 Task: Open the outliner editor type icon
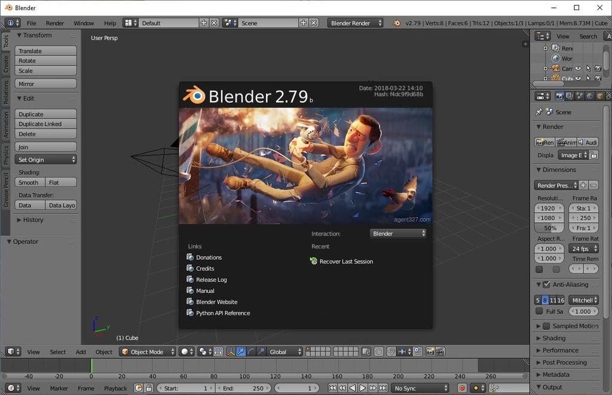click(543, 36)
